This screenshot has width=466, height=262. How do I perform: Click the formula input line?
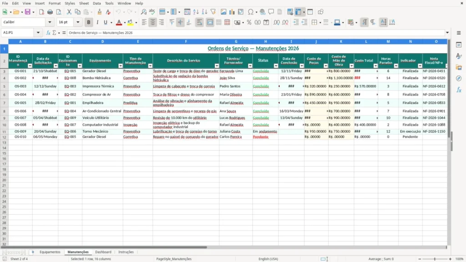256,33
